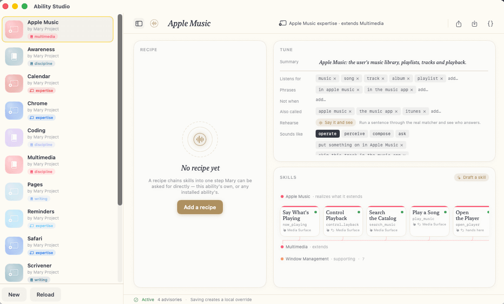Open the Play a Song skill card
This screenshot has height=304, width=504.
pos(430,221)
